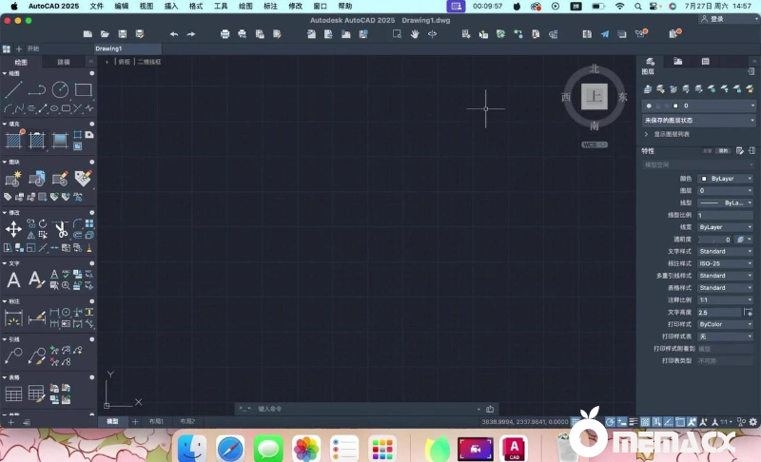This screenshot has height=462, width=761.
Task: Open the 标注样式 ISO-25 dropdown
Action: 726,263
